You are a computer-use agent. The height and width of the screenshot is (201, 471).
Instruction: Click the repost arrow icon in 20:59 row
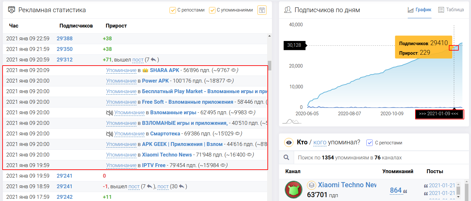pos(153,60)
